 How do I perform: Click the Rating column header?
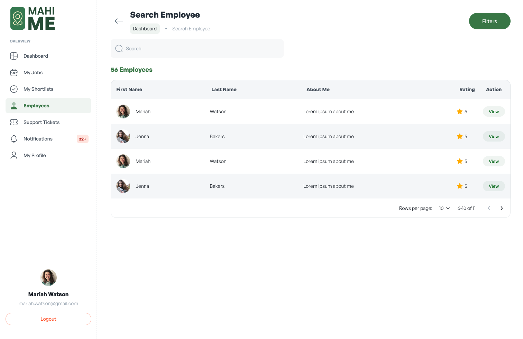[467, 89]
